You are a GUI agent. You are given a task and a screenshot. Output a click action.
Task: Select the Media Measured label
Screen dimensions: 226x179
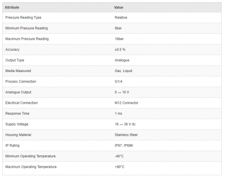[18, 71]
